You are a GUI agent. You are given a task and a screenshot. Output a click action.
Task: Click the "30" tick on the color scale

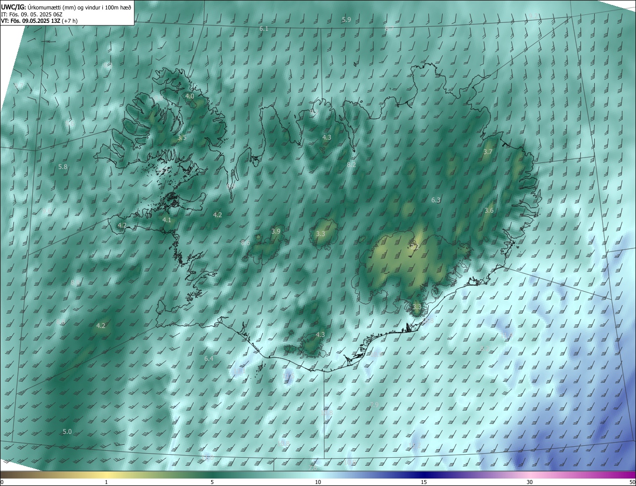(x=530, y=483)
